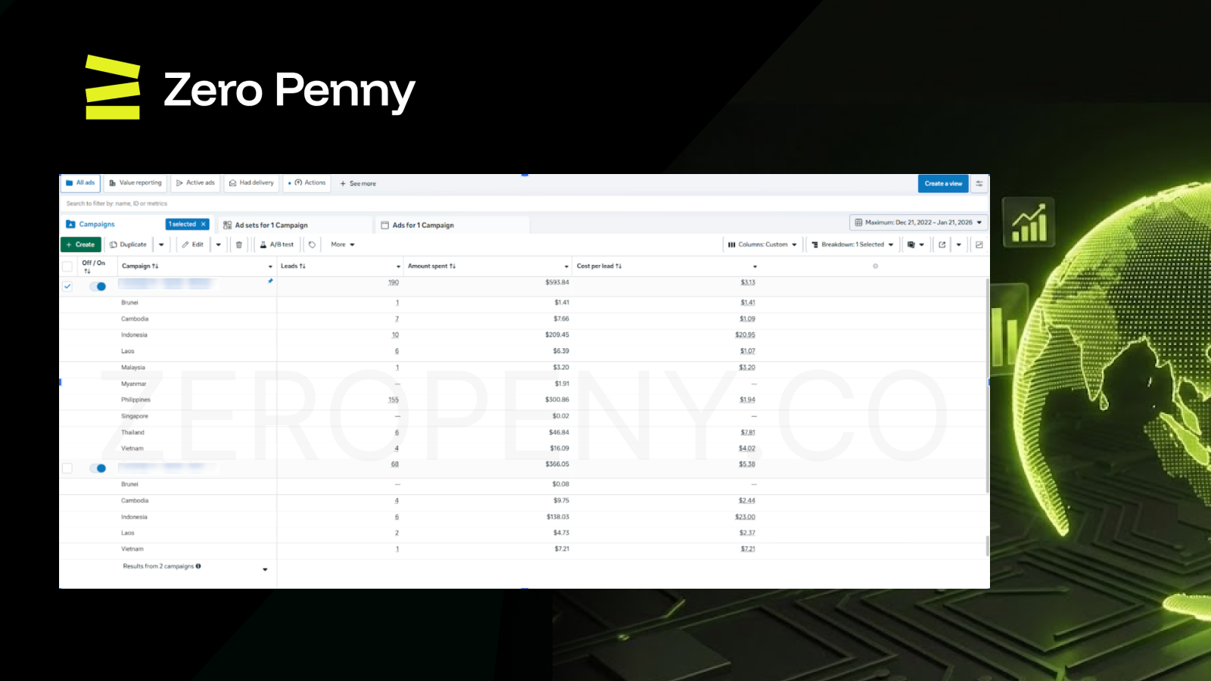Open the A/B test flask tool
Image resolution: width=1211 pixels, height=681 pixels.
point(276,244)
